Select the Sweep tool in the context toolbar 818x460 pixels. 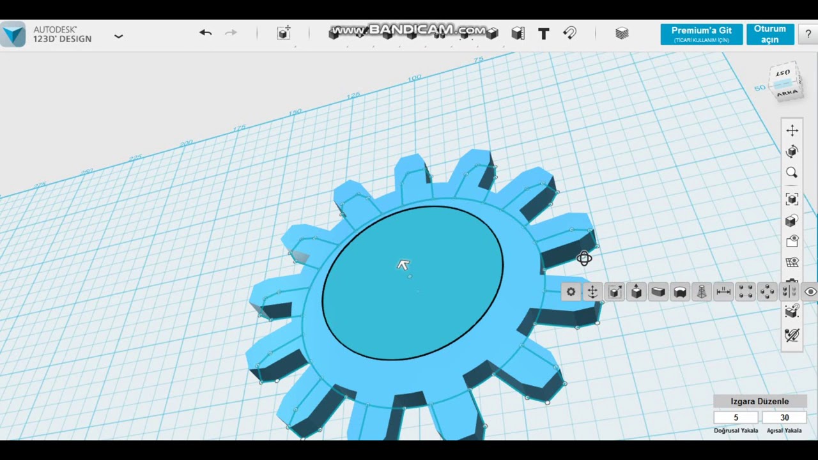pyautogui.click(x=658, y=292)
